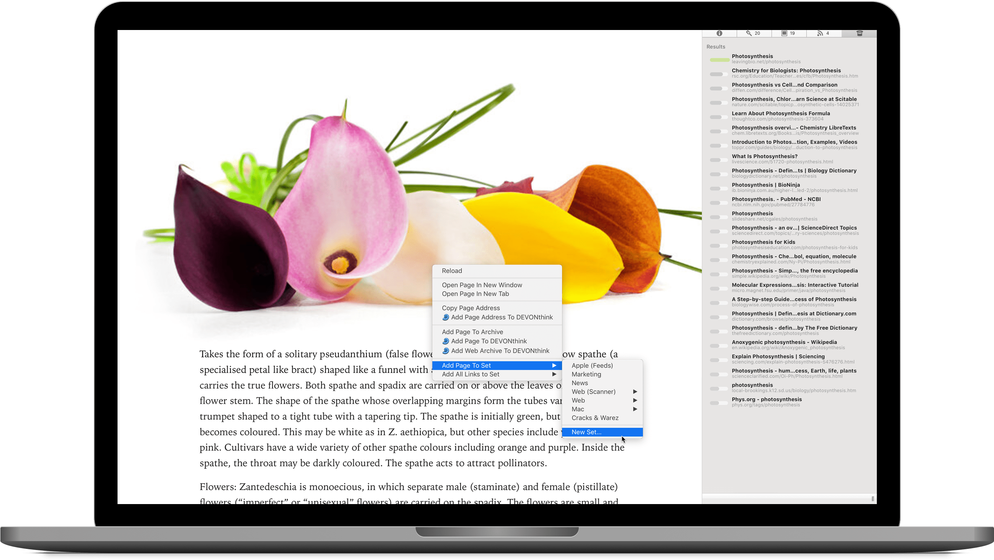Click DEVONthink icon beside Add Page Address
Image resolution: width=994 pixels, height=560 pixels.
pyautogui.click(x=446, y=317)
